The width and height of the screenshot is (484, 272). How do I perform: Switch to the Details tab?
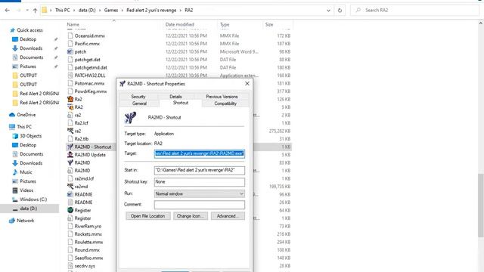coord(175,97)
